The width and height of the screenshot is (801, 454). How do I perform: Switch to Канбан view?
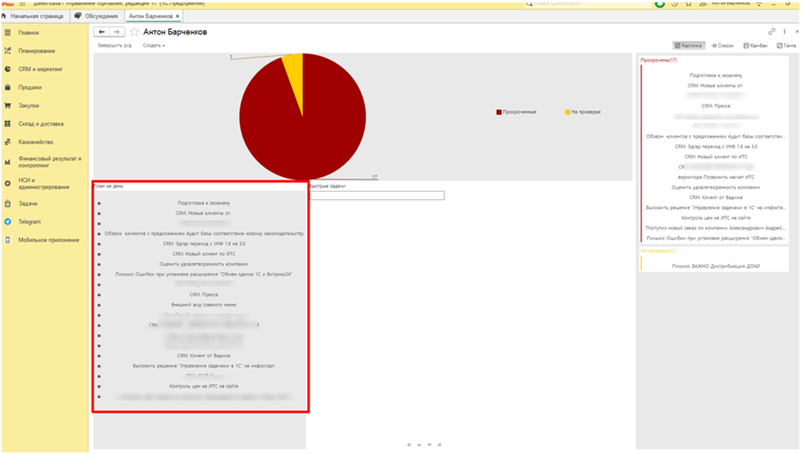click(x=755, y=46)
